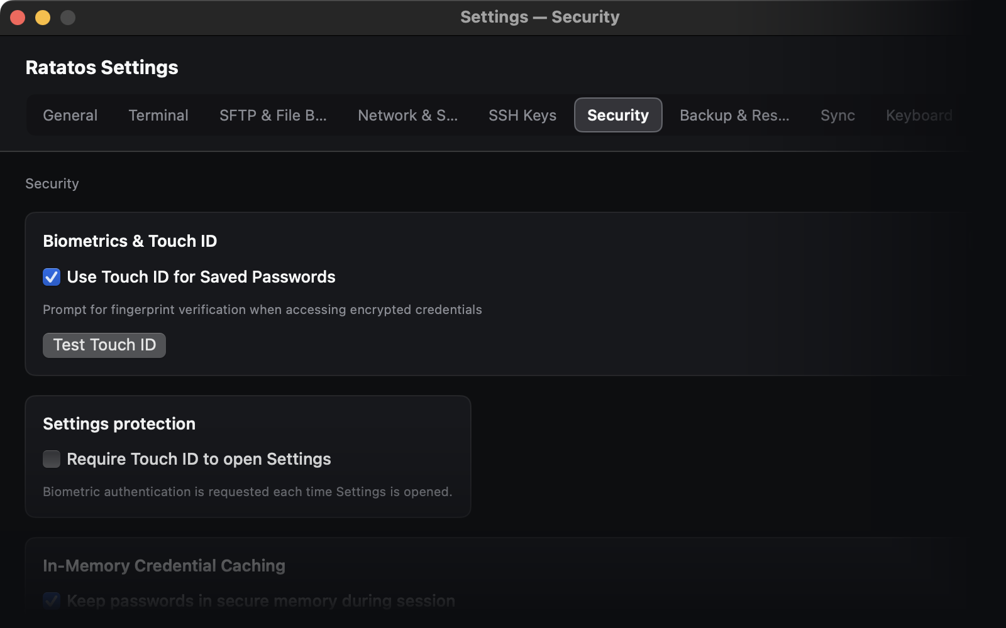The width and height of the screenshot is (1006, 628).
Task: Click the Test Touch ID button
Action: (104, 345)
